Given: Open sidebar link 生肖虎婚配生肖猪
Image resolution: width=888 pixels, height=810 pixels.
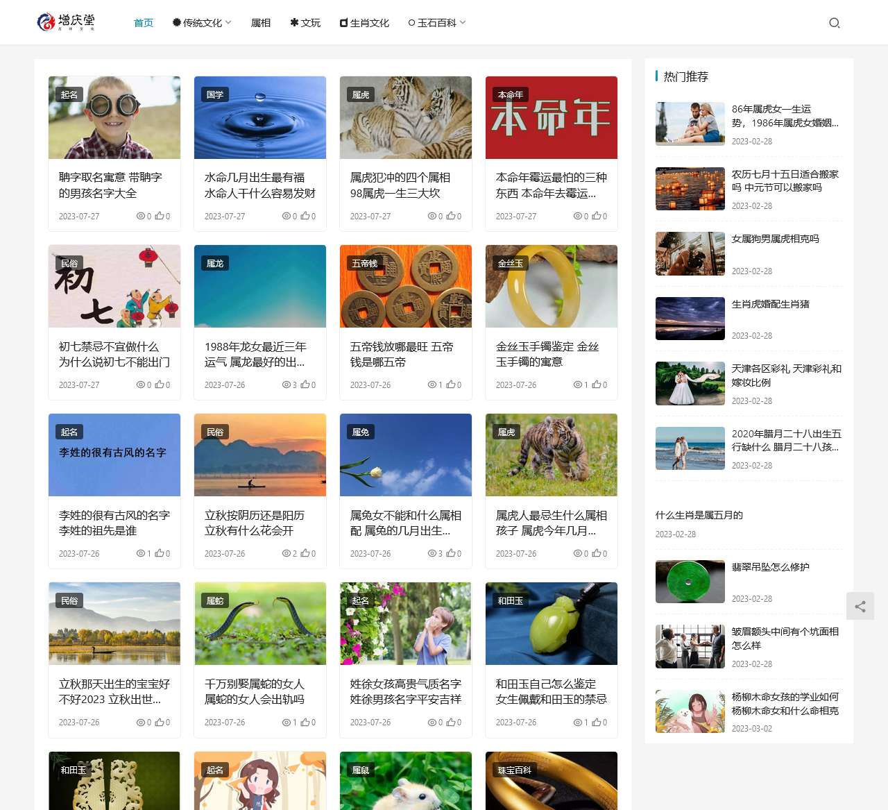Looking at the screenshot, I should 771,304.
